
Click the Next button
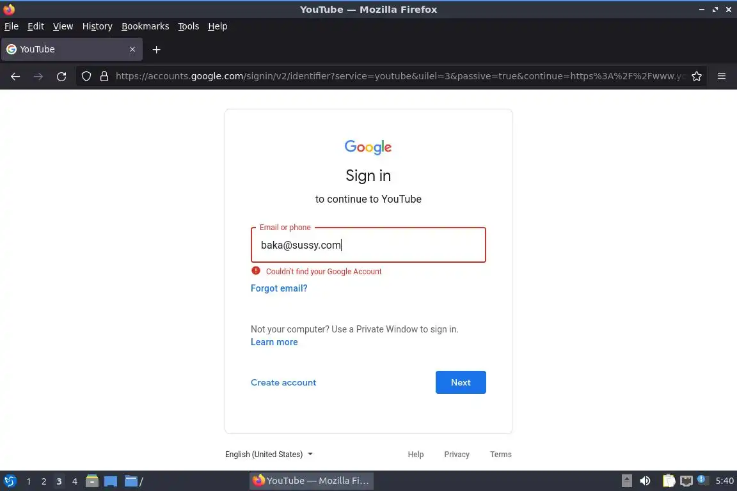[461, 382]
